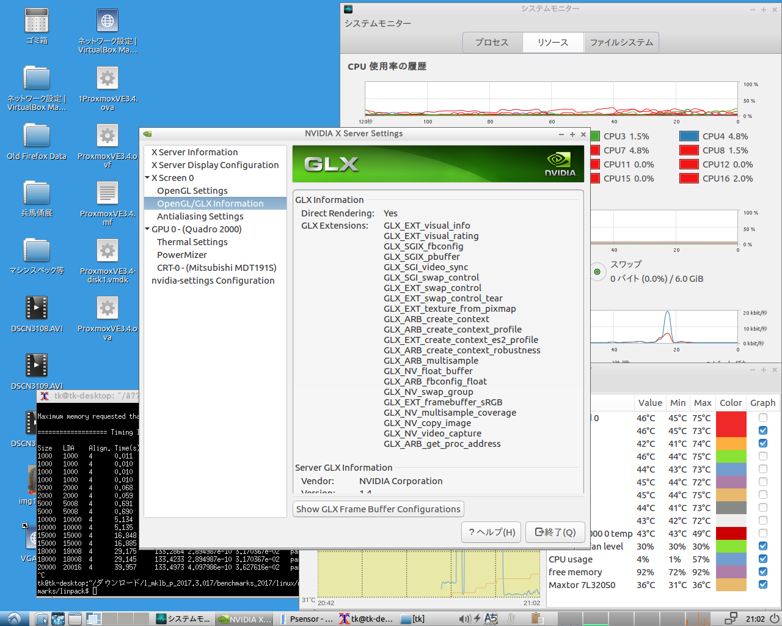Toggle graph checkbox for free memory
782x626 pixels.
(762, 572)
